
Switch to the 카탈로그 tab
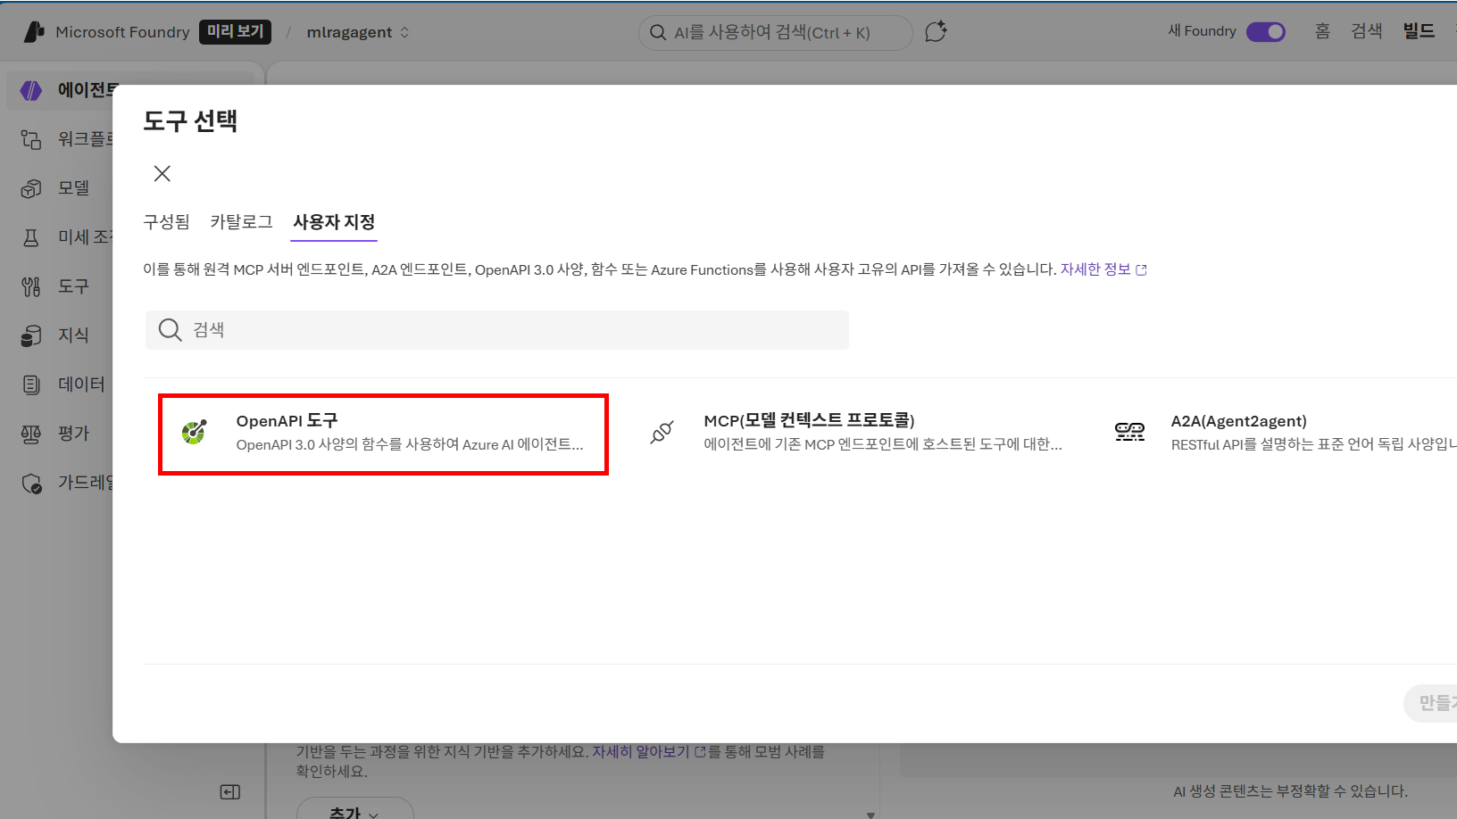[x=241, y=222]
